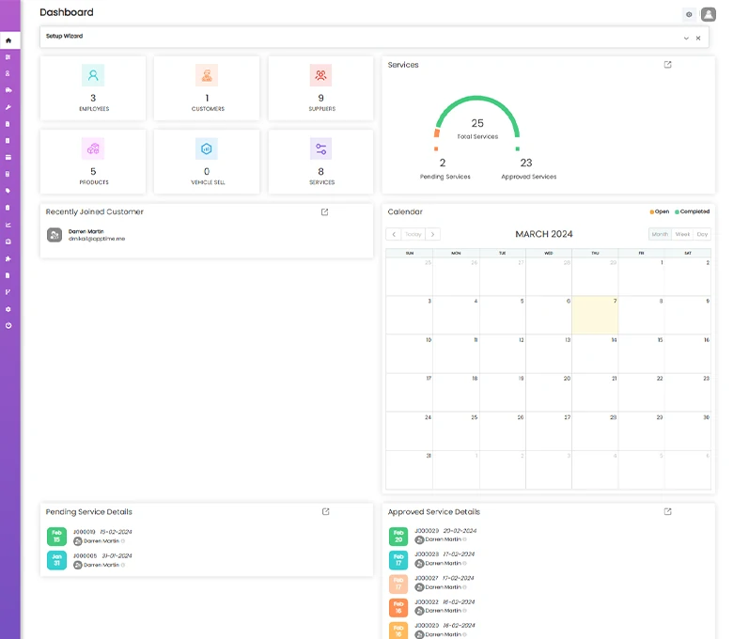Image resolution: width=733 pixels, height=639 pixels.
Task: Click the green arc of services gauge
Action: tap(477, 99)
